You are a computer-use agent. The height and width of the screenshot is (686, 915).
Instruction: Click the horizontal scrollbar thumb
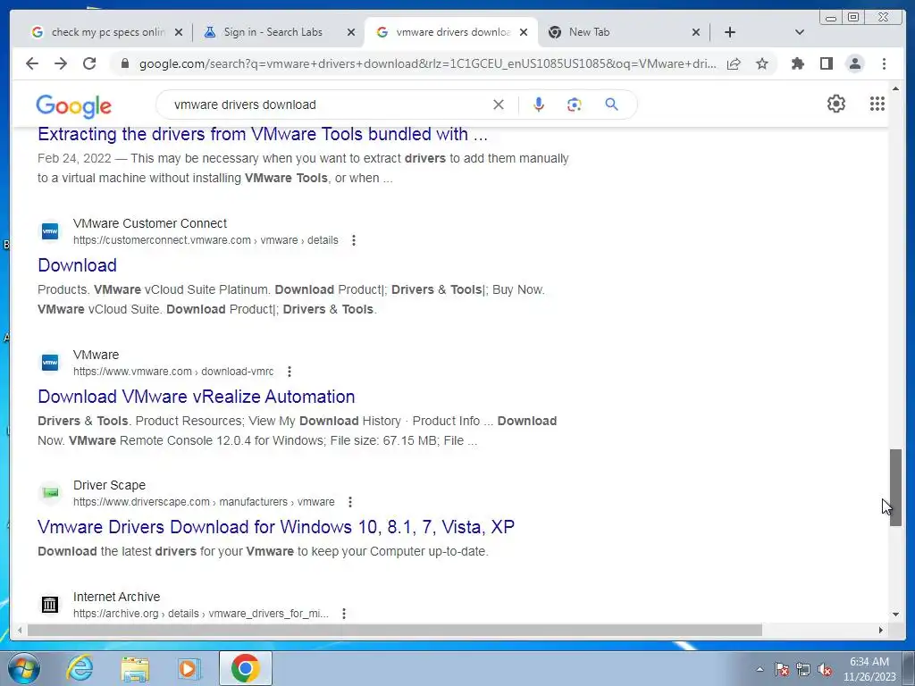[394, 630]
